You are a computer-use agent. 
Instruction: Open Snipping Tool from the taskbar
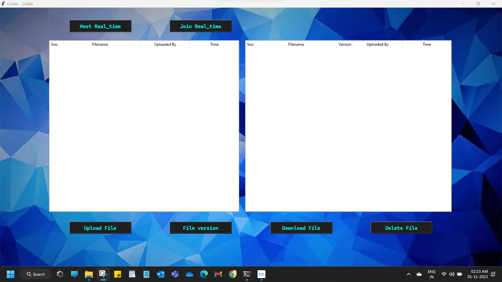(x=103, y=274)
